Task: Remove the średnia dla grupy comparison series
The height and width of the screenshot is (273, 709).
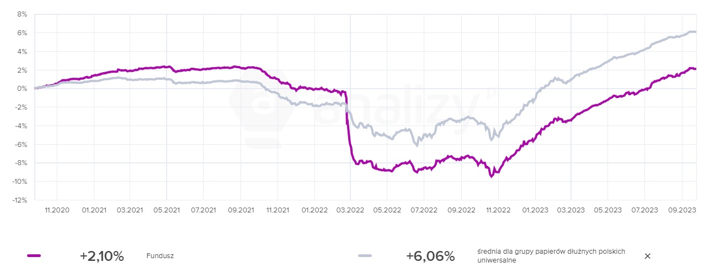Action: (648, 256)
